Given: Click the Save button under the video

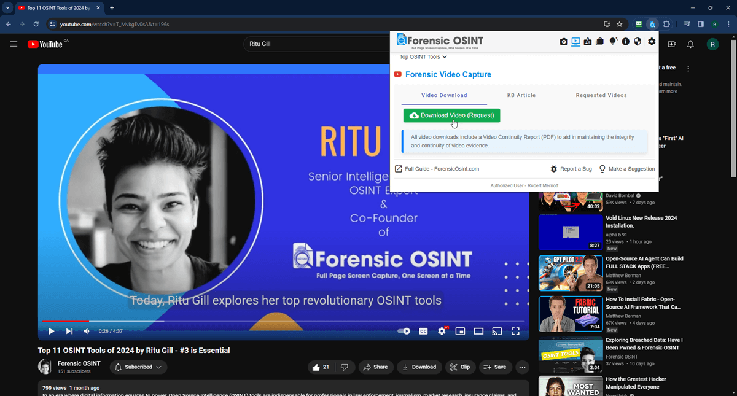Looking at the screenshot, I should [x=495, y=367].
